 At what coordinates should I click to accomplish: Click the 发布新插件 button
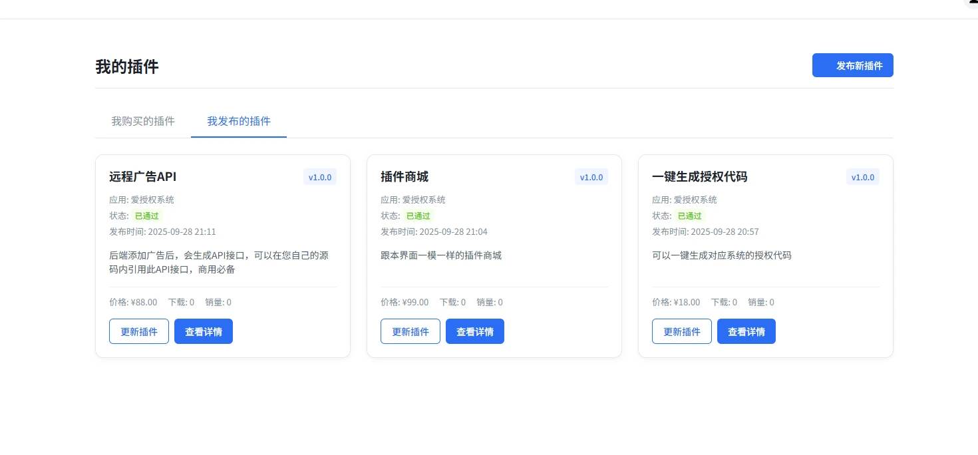coord(853,65)
